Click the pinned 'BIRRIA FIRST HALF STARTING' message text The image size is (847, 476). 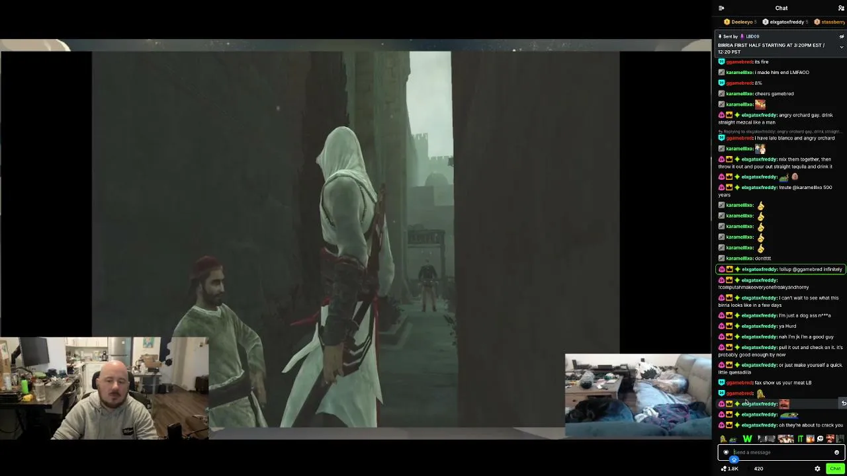click(x=771, y=48)
